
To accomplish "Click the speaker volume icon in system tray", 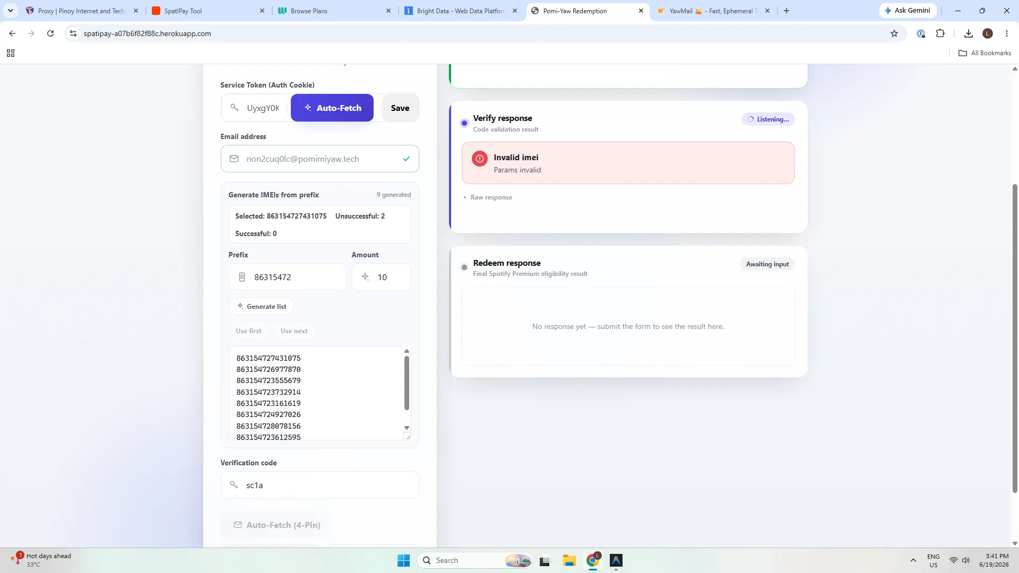I will coord(966,560).
